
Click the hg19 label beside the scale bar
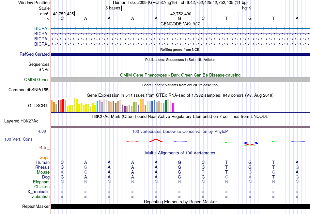click(x=247, y=8)
